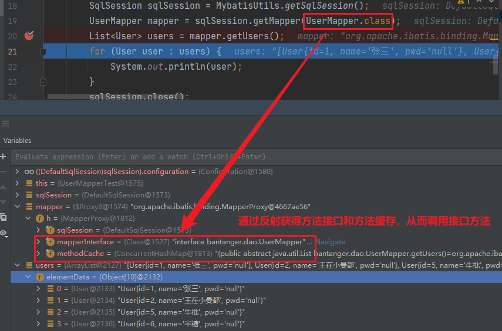Click the layout settings icon above Variables

5,124
